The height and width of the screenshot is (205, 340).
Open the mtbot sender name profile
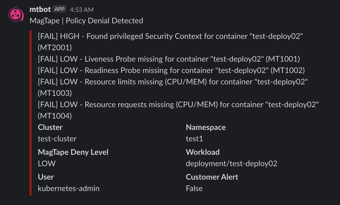40,10
